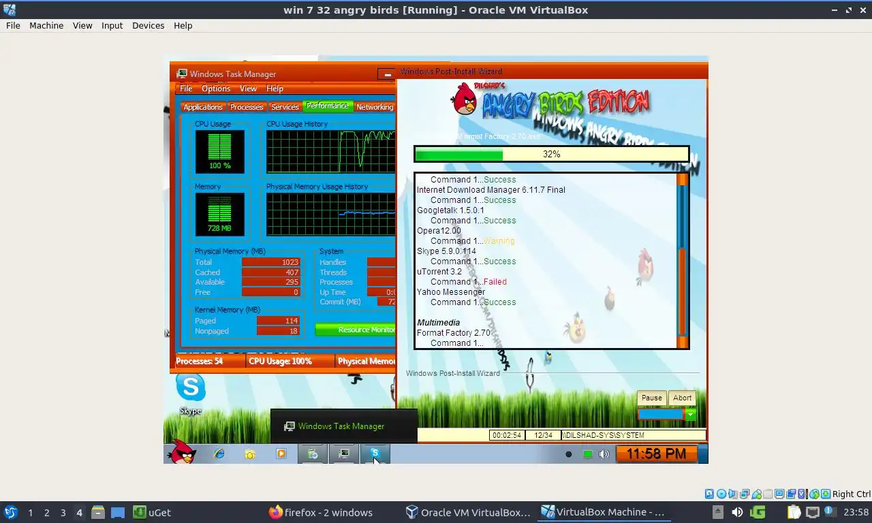Switch to uGet in host taskbar
This screenshot has width=872, height=523.
point(151,512)
